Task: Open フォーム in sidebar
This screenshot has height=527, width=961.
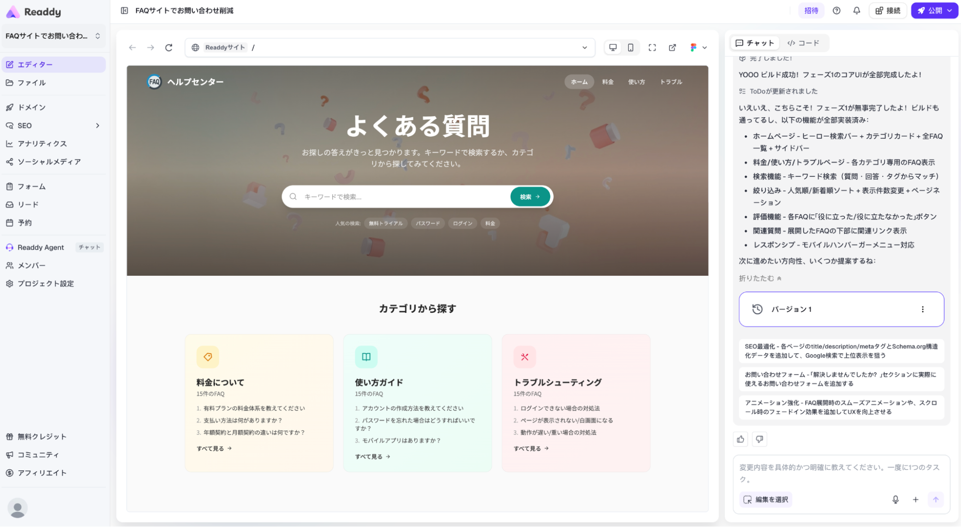Action: click(x=53, y=186)
